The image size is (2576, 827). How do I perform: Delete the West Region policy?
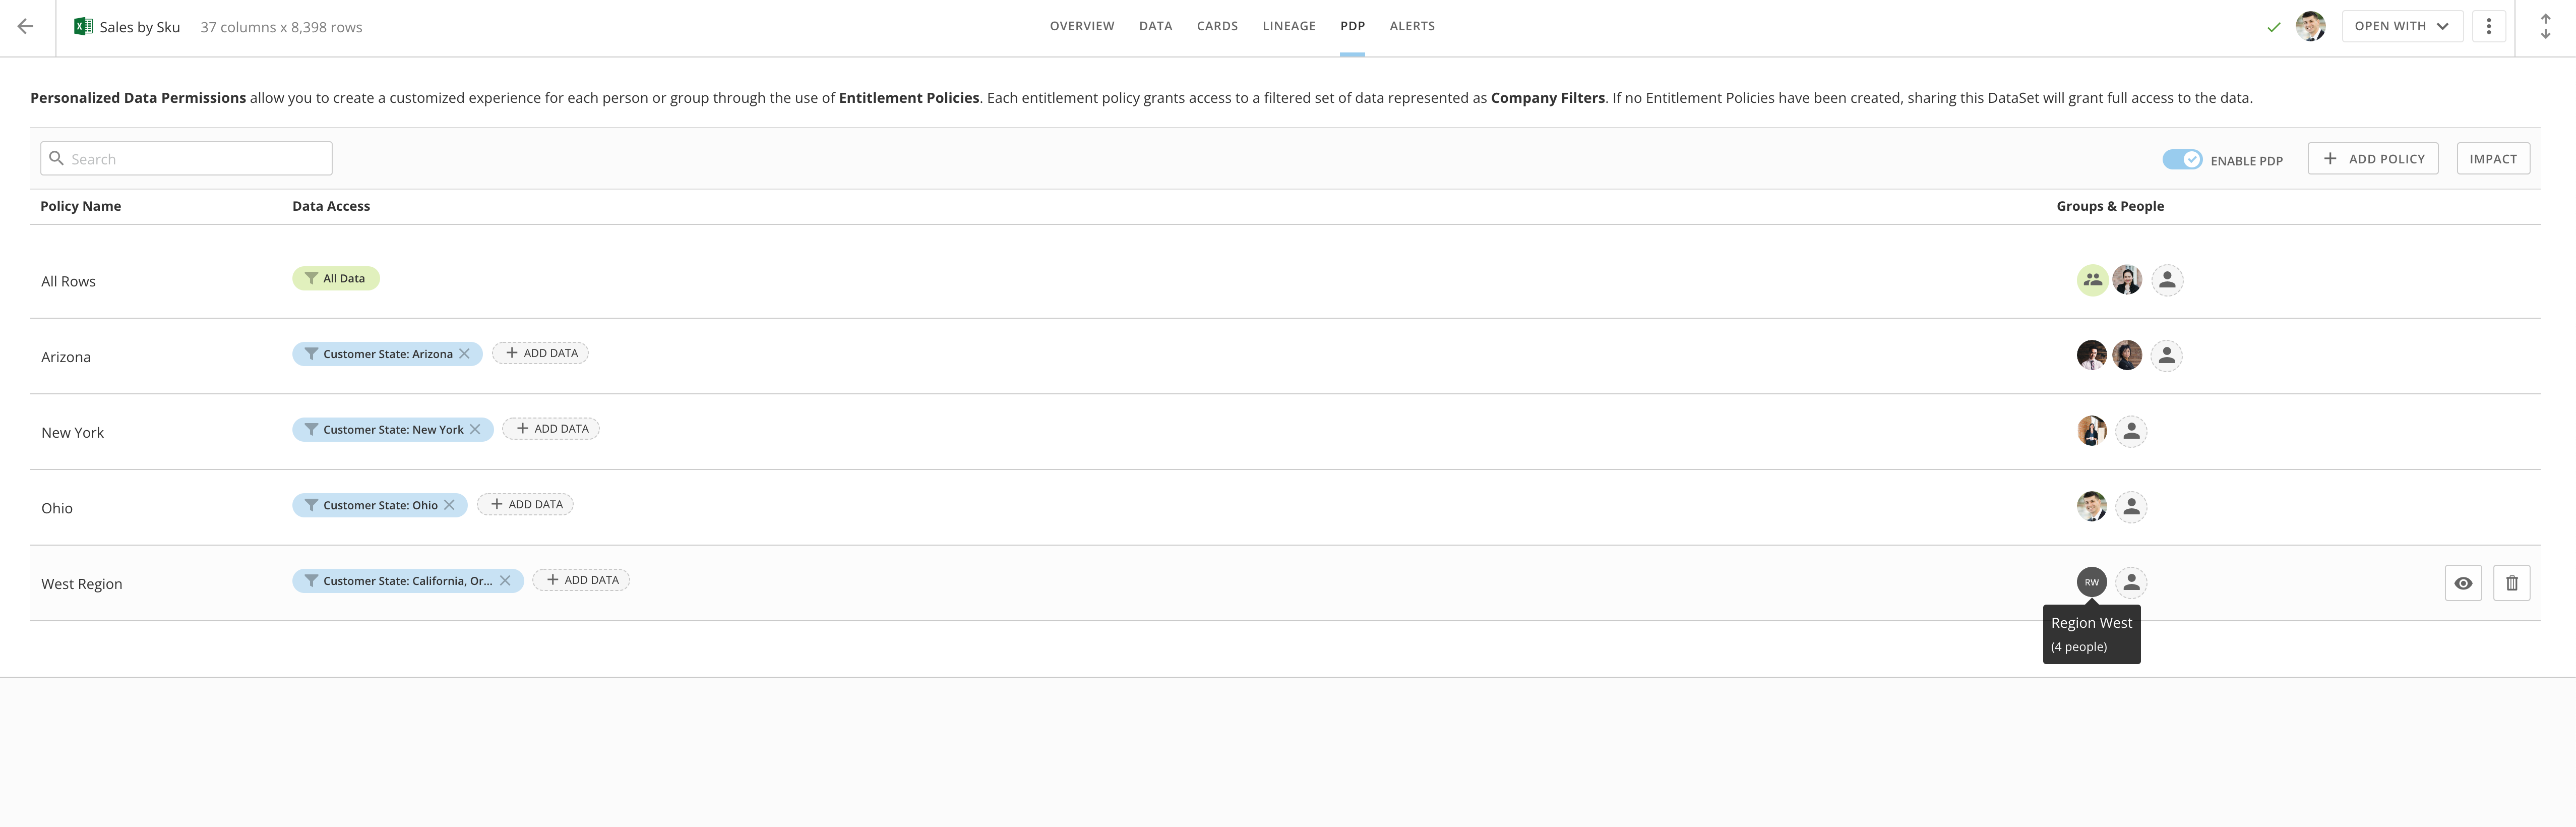[x=2511, y=583]
